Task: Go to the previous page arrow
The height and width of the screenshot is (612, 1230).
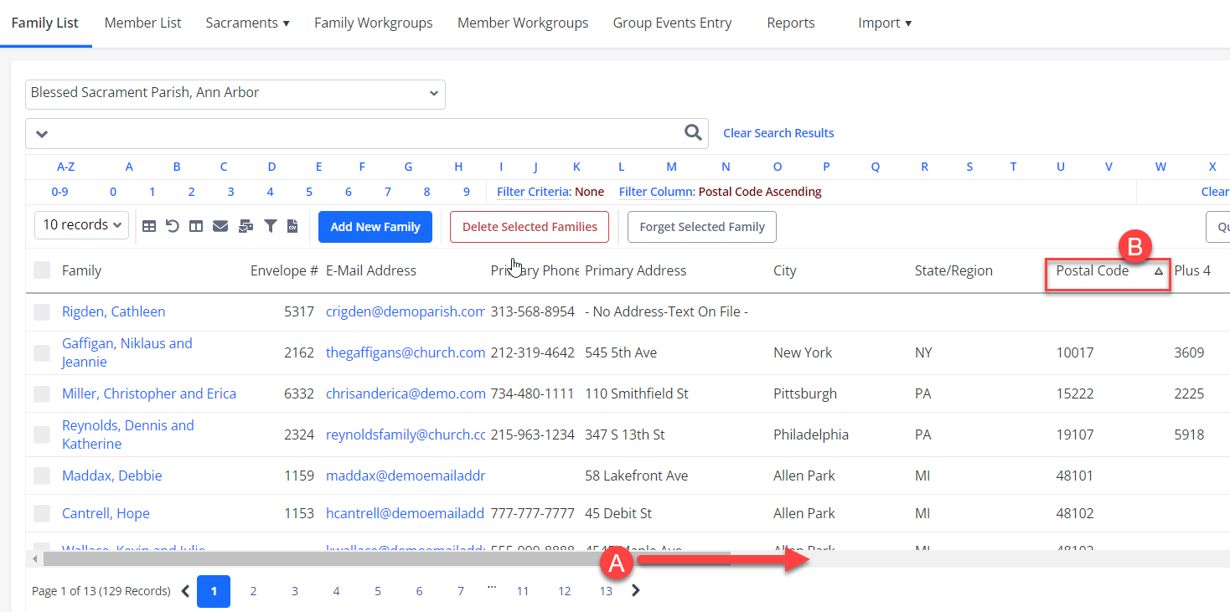Action: [x=185, y=591]
